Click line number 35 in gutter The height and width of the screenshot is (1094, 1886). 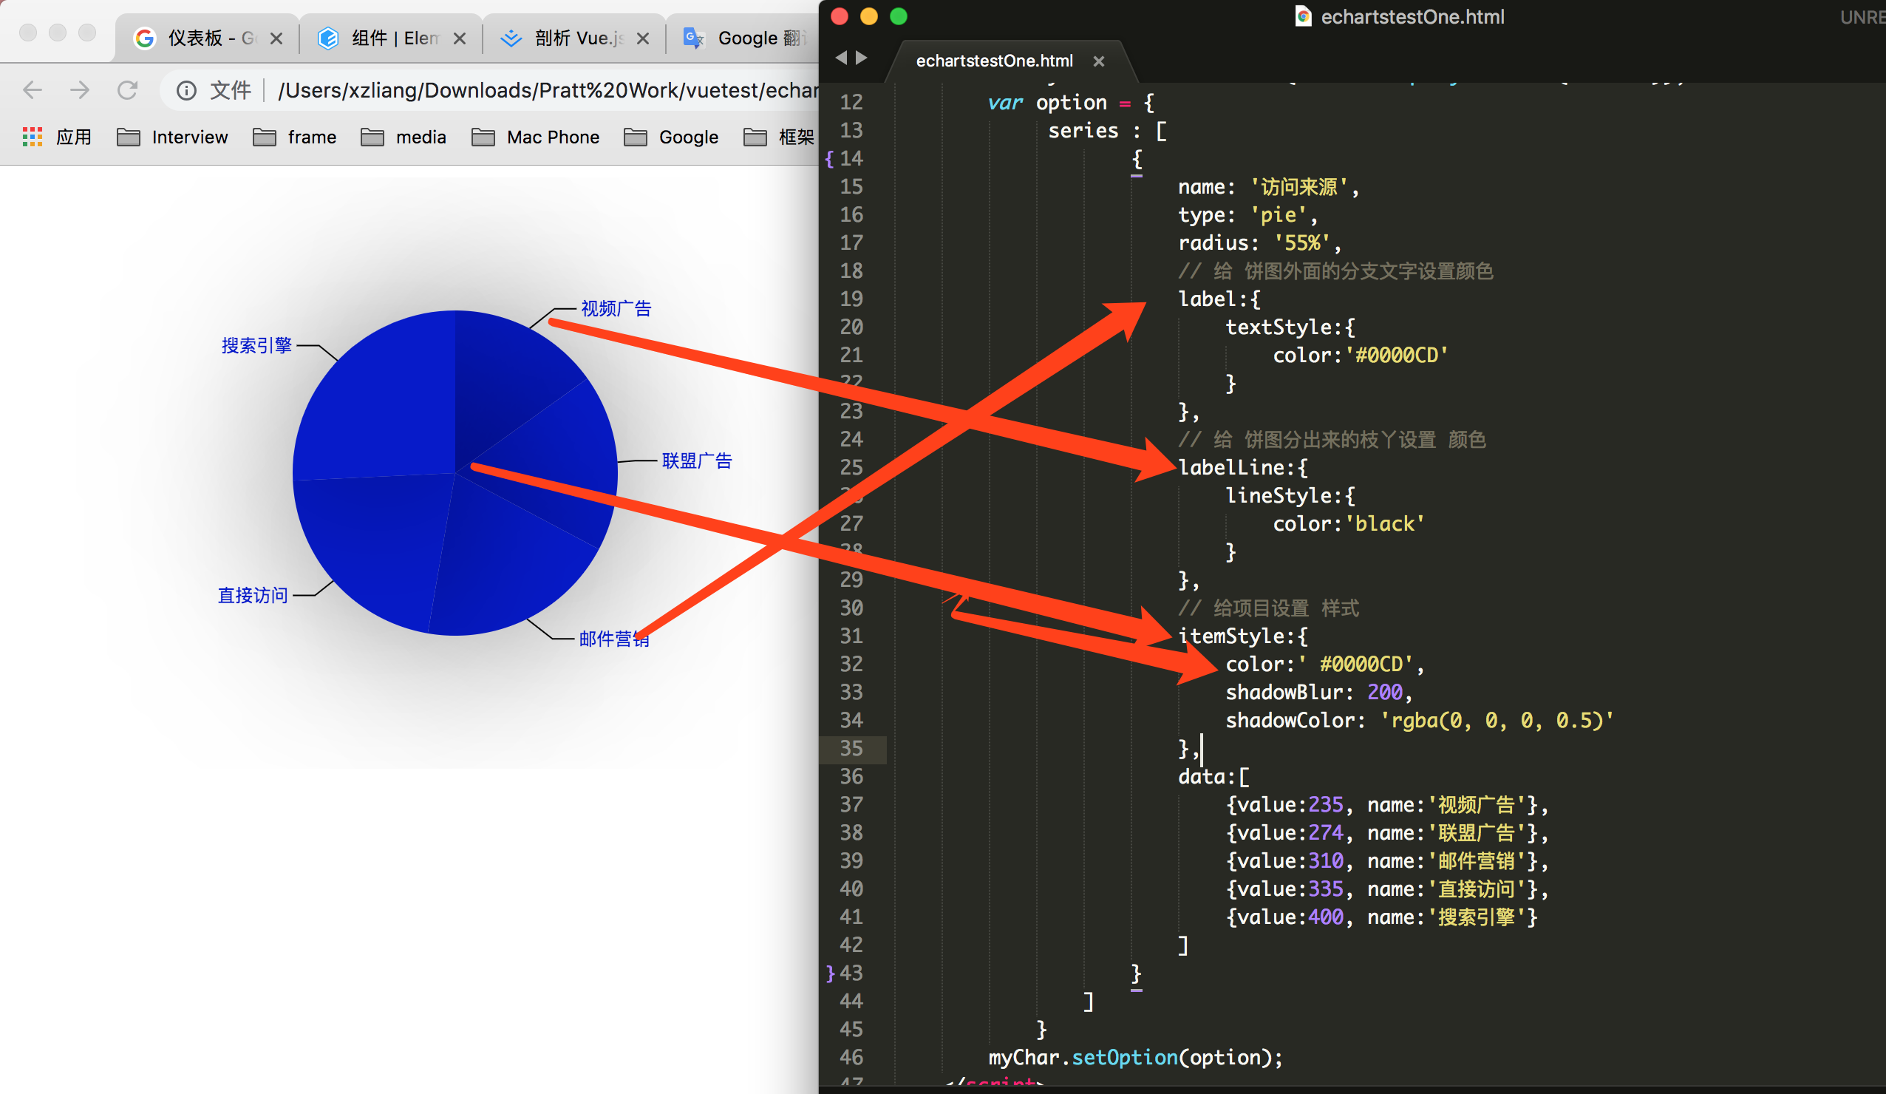tap(851, 748)
